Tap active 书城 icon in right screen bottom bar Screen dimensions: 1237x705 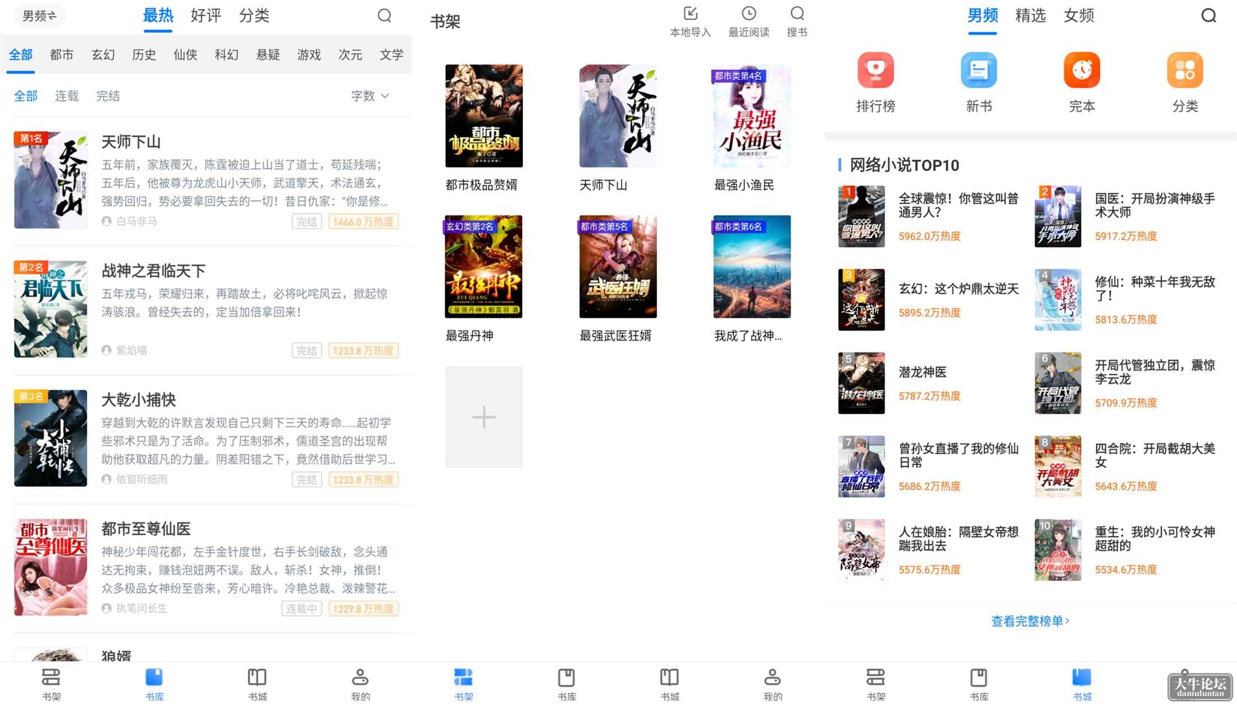[1082, 677]
